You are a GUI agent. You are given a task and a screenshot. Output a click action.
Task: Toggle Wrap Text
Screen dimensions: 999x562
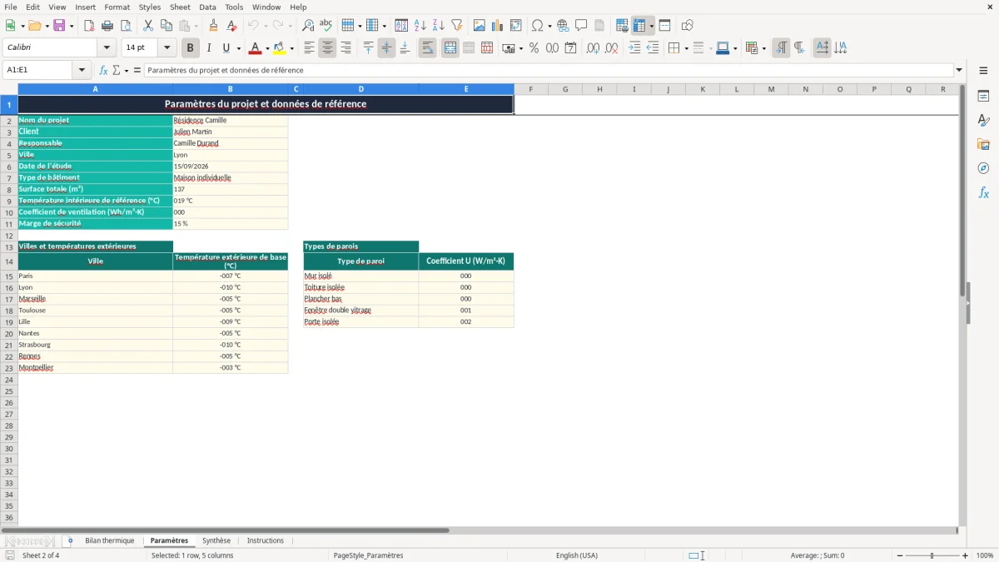pyautogui.click(x=427, y=48)
